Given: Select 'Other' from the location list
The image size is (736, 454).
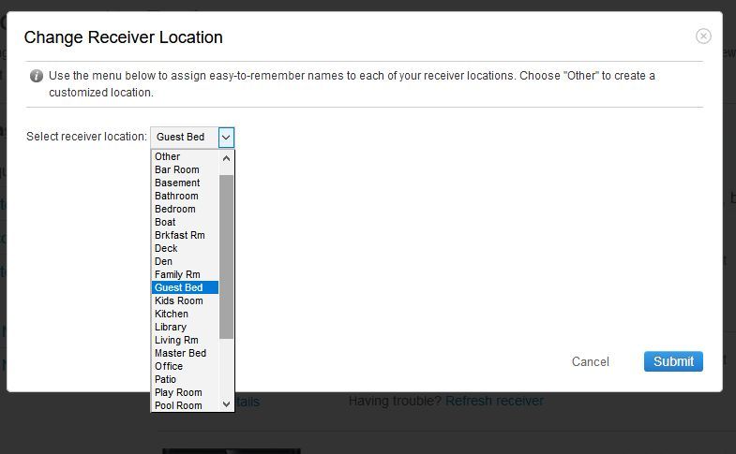Looking at the screenshot, I should (x=168, y=156).
